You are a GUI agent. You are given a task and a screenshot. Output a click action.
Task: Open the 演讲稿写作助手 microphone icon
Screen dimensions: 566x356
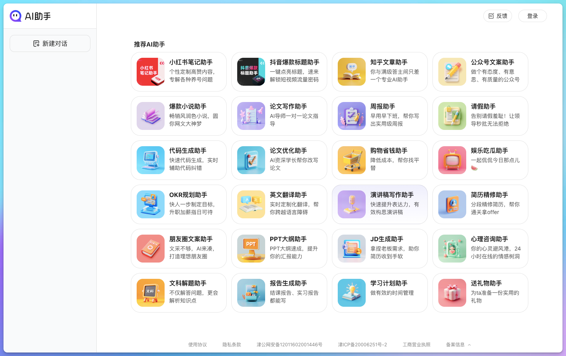point(351,204)
